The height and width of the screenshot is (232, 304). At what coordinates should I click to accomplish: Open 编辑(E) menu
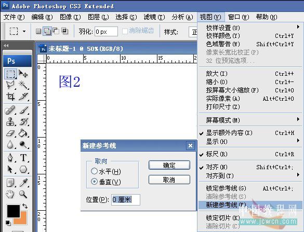pos(42,17)
